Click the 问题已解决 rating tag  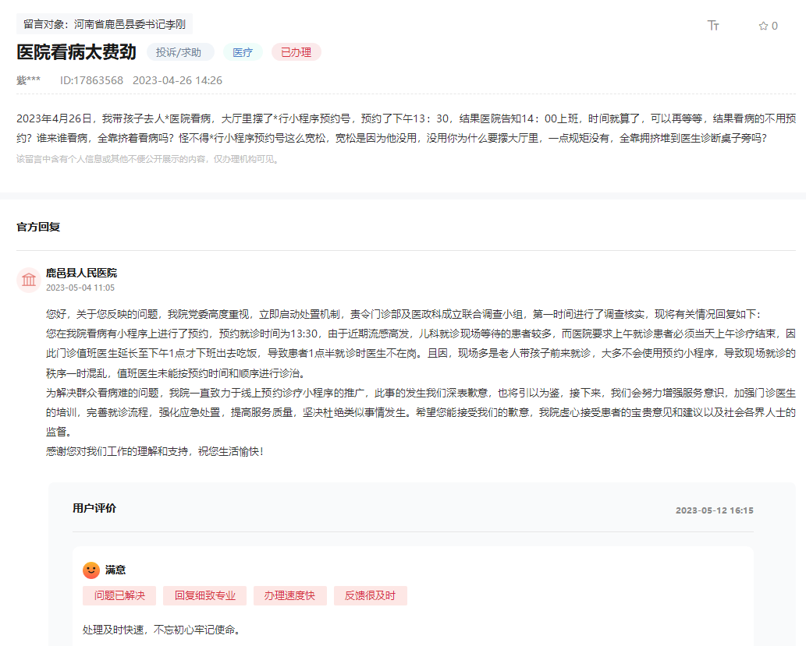[119, 595]
